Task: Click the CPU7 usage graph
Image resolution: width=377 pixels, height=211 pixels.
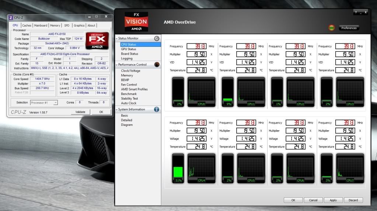Action: pos(350,169)
